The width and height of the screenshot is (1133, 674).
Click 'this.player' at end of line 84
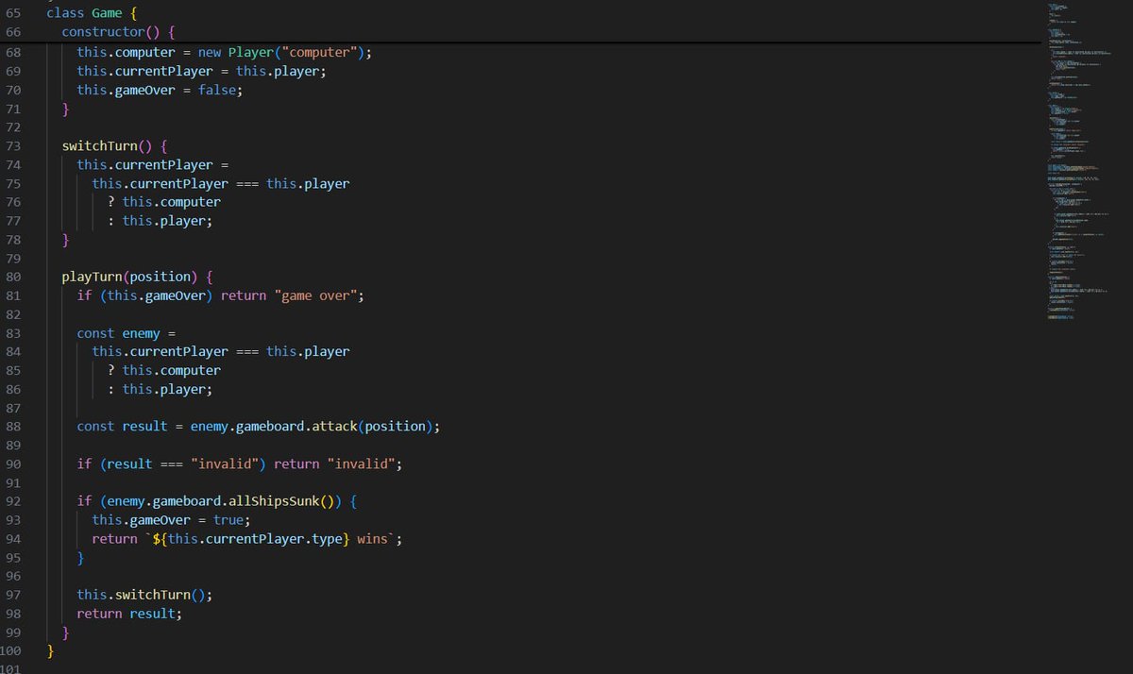(308, 351)
